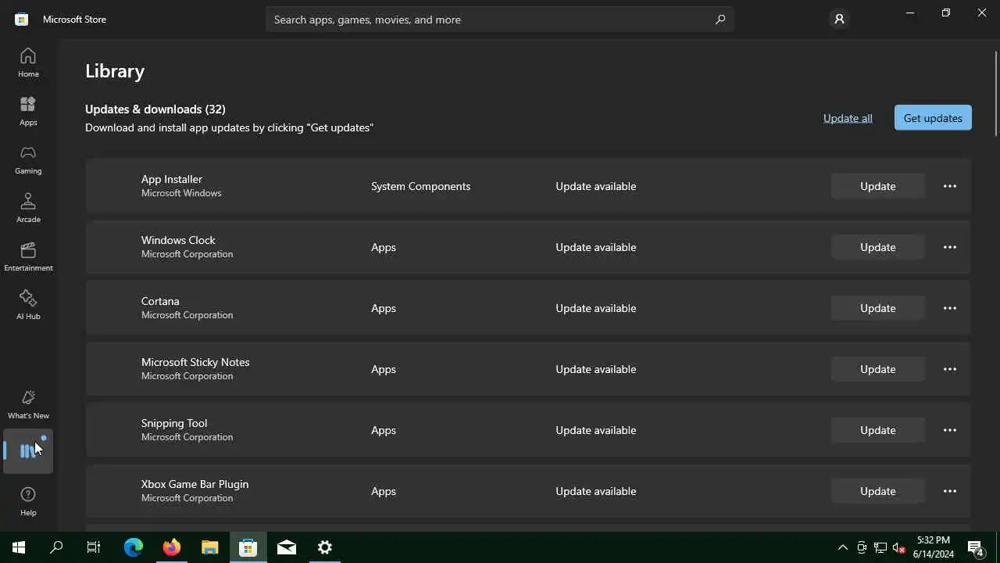This screenshot has height=563, width=1000.
Task: Focus the Search apps, games, movies field
Action: 500,20
